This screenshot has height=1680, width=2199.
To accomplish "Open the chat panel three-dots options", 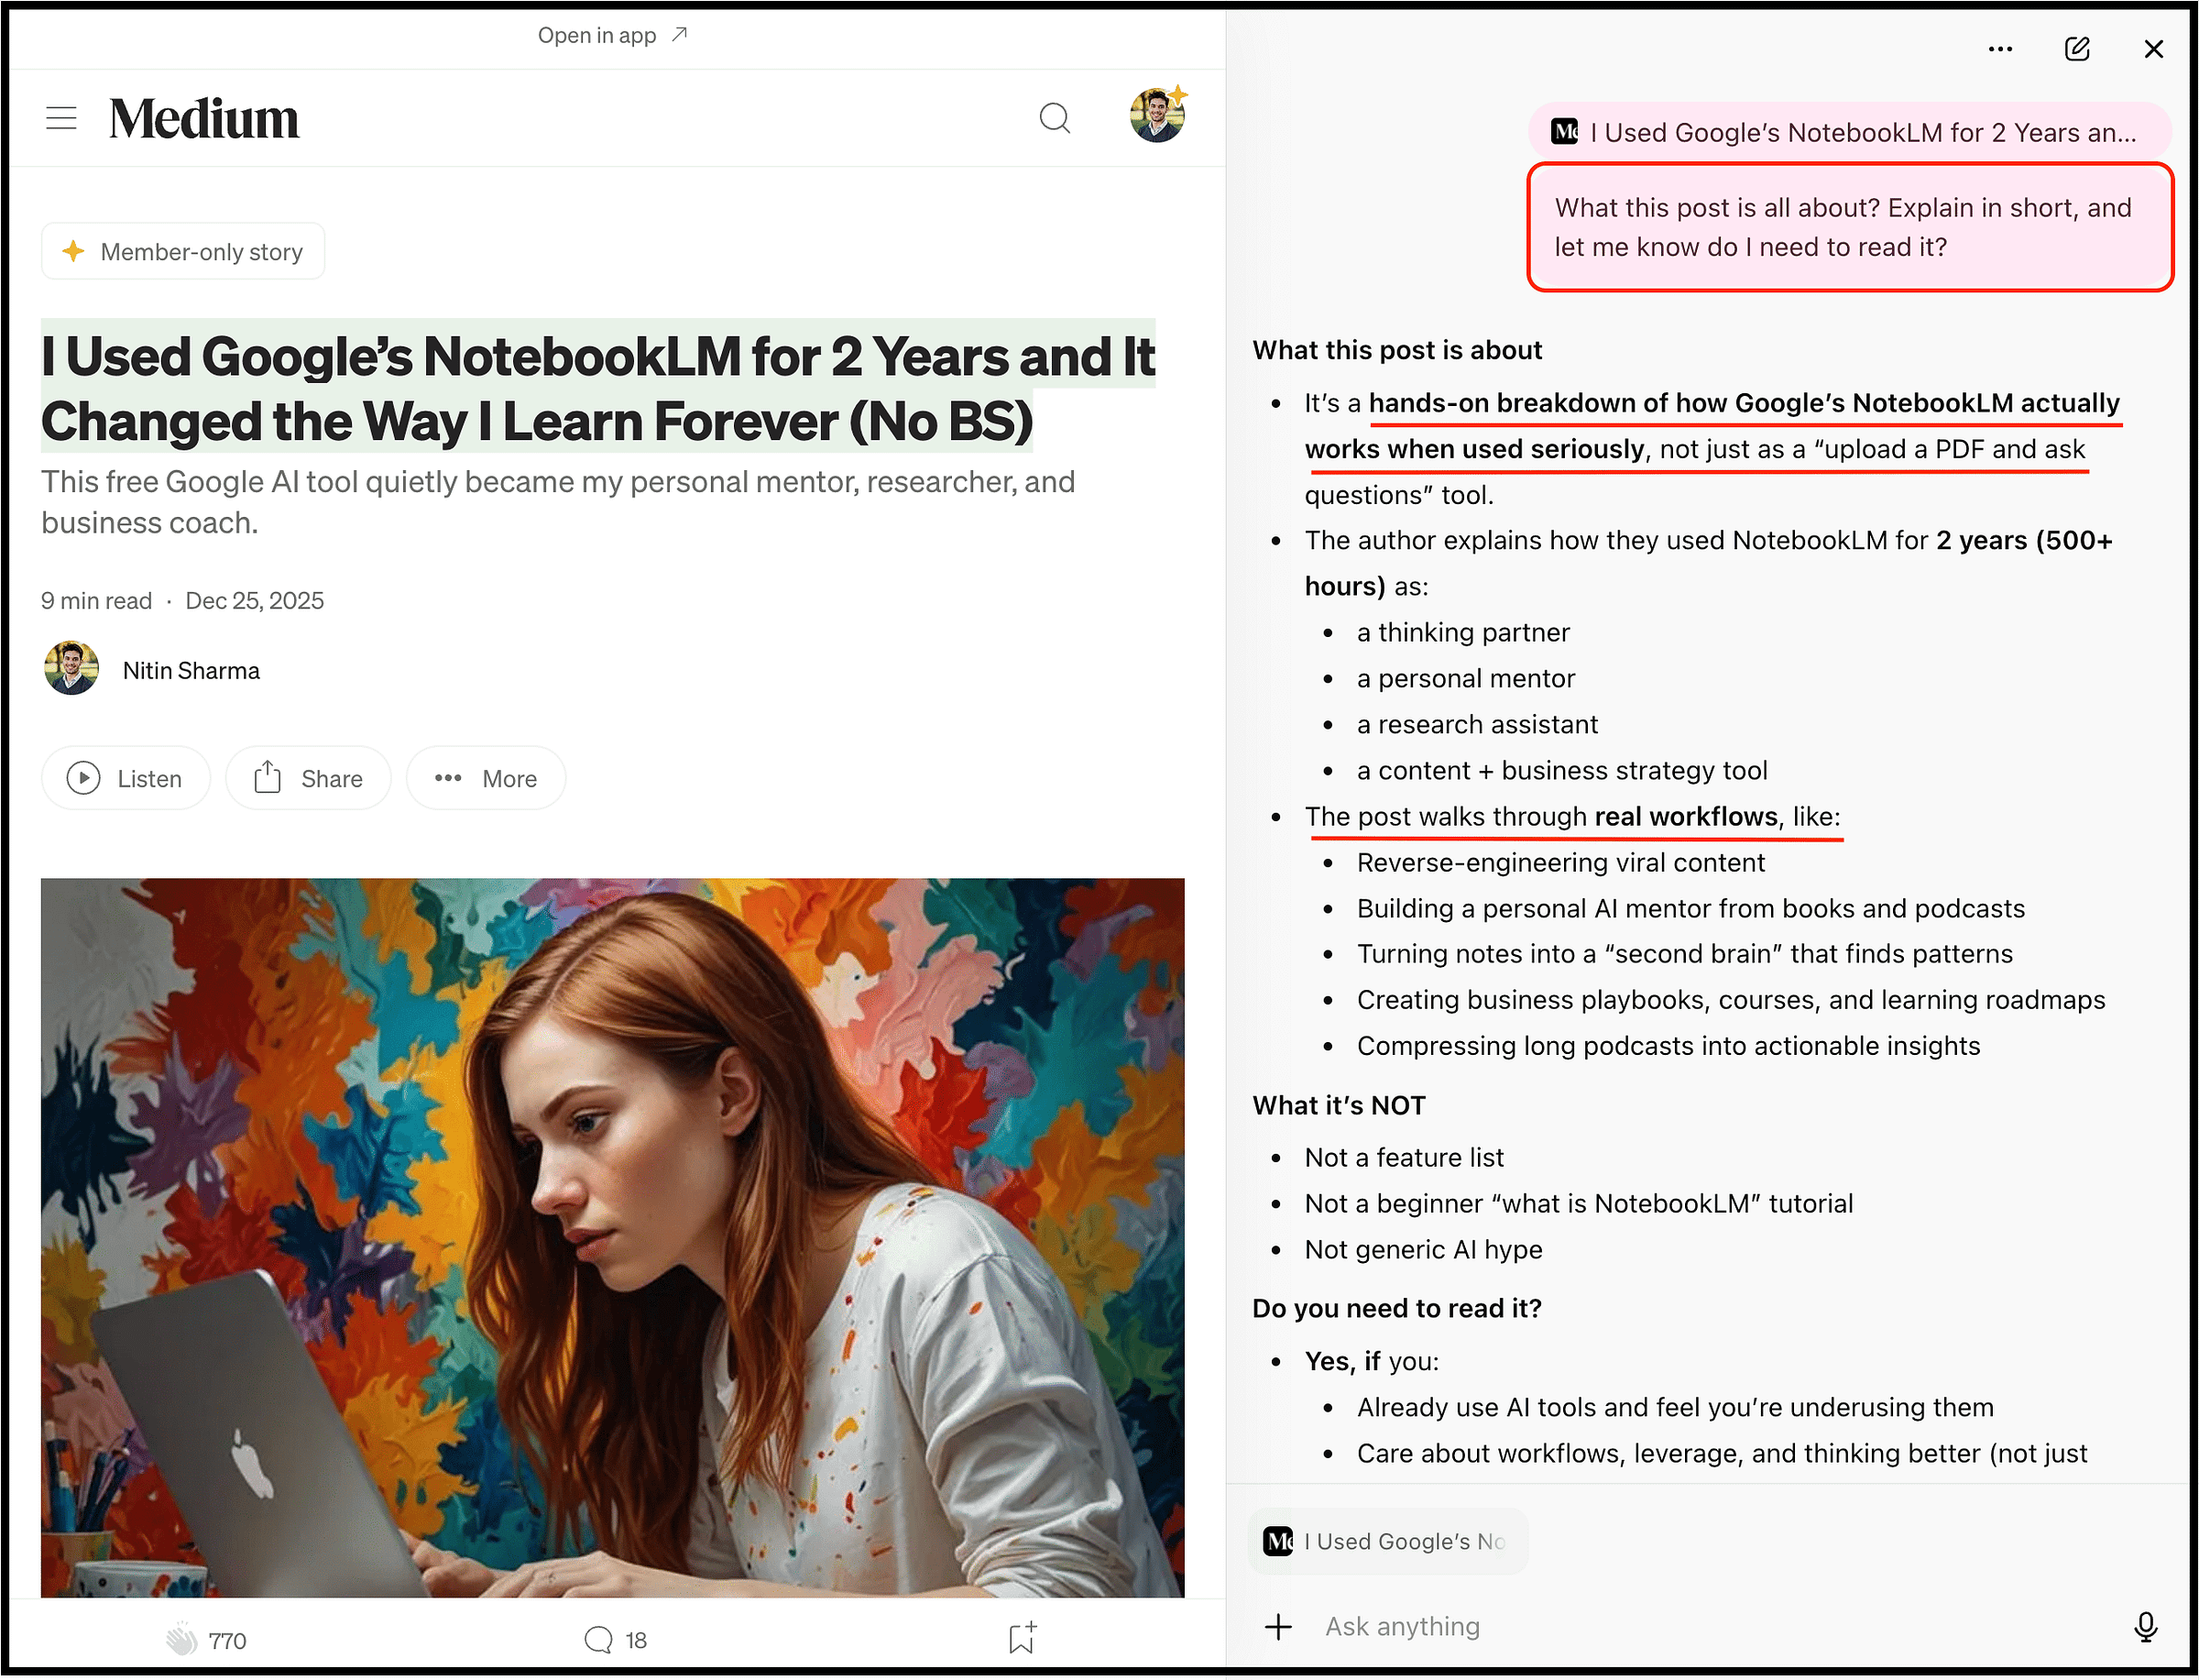I will pos(2000,49).
